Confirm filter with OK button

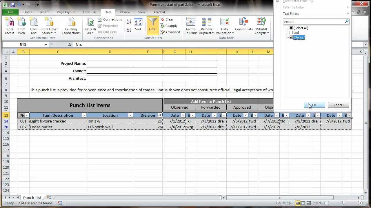pyautogui.click(x=314, y=105)
